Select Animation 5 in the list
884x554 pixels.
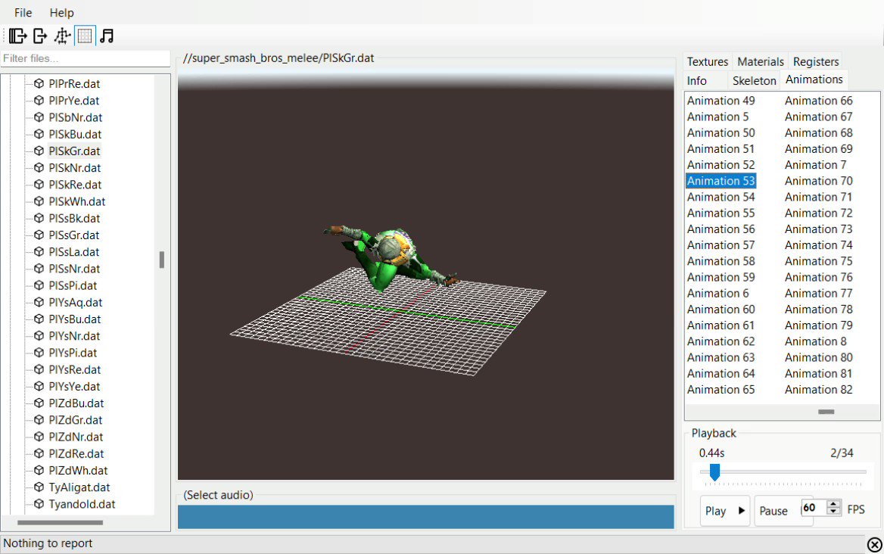pyautogui.click(x=717, y=117)
